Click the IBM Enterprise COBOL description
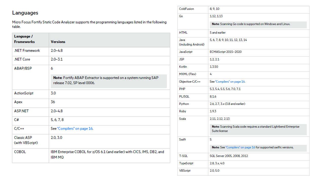The height and width of the screenshot is (182, 324). pyautogui.click(x=107, y=154)
